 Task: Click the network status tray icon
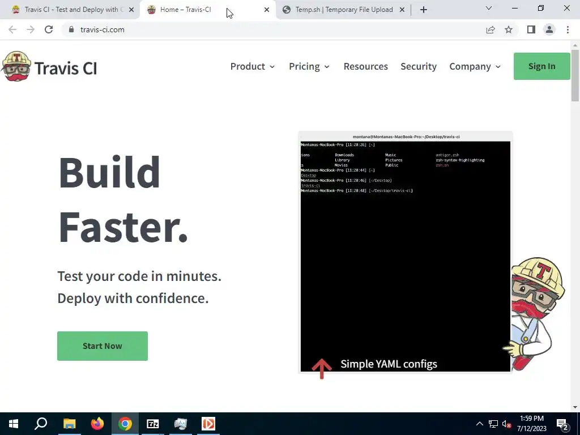point(493,424)
